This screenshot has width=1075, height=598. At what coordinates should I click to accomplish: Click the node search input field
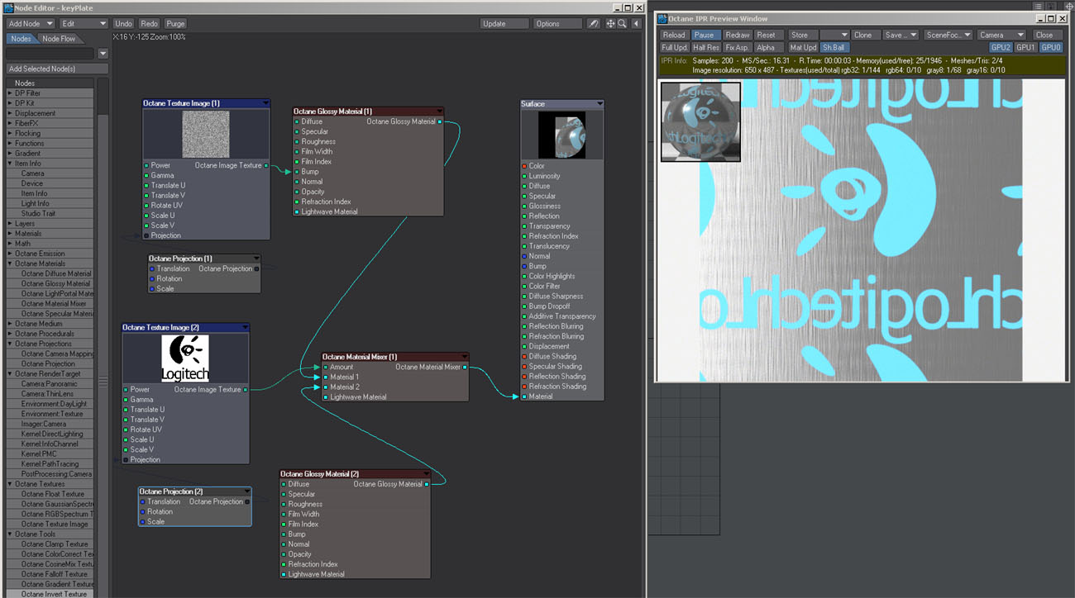(50, 54)
